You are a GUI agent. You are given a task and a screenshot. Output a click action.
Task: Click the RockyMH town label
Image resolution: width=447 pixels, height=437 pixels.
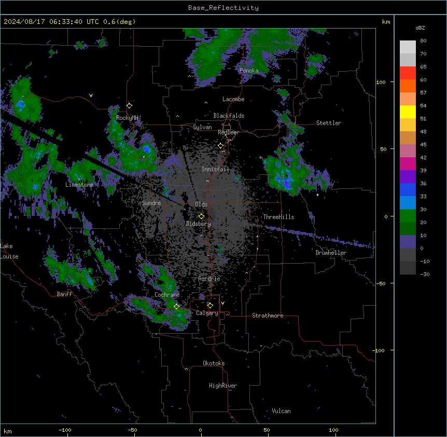(127, 118)
